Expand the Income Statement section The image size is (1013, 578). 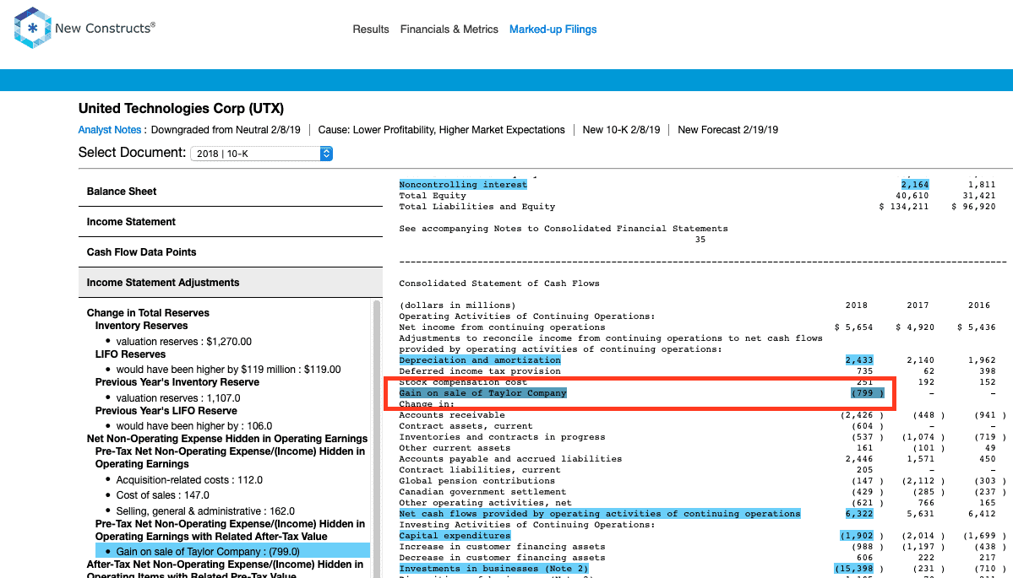click(x=231, y=222)
